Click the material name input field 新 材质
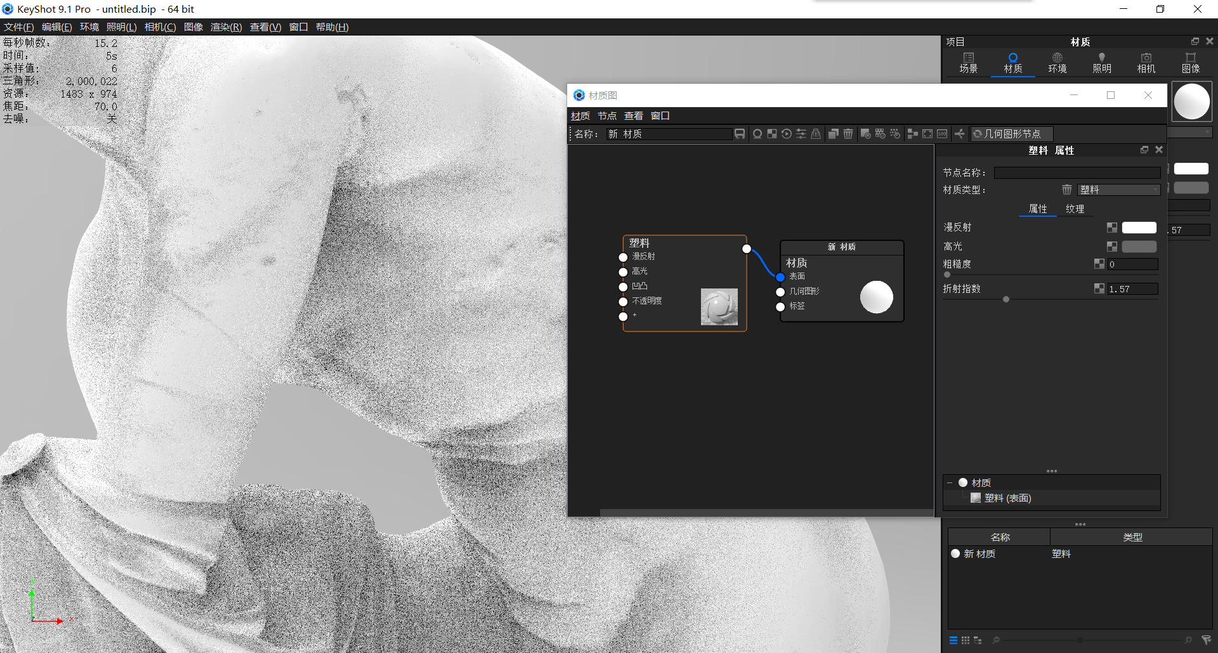This screenshot has height=653, width=1218. pos(669,134)
